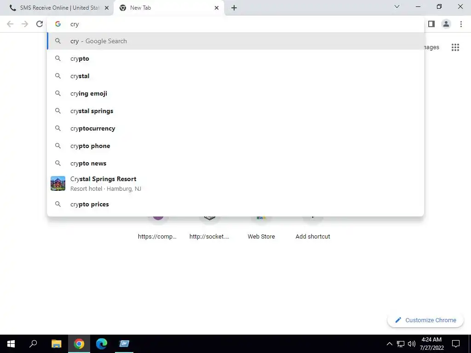The image size is (471, 353).
Task: Select the 'crypto news' suggestion
Action: tap(235, 163)
